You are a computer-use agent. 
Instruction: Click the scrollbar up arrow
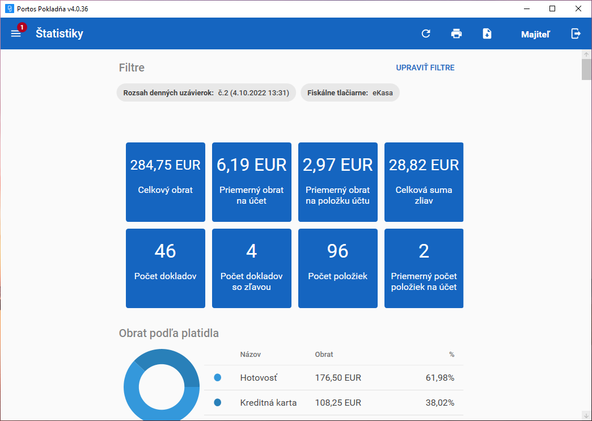(586, 54)
